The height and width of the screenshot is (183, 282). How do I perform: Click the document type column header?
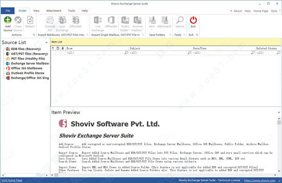point(58,48)
